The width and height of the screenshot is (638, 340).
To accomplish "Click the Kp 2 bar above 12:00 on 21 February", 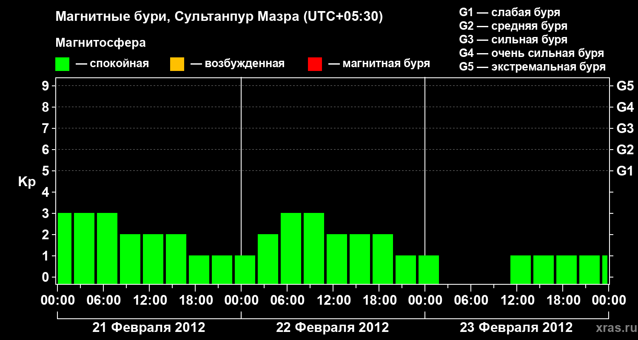I will (x=153, y=259).
